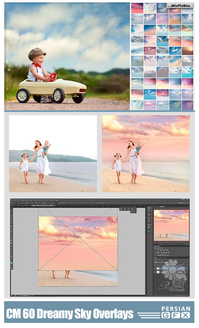Add a Levels adjustment layer
This screenshot has height=328, width=199.
click(x=161, y=250)
